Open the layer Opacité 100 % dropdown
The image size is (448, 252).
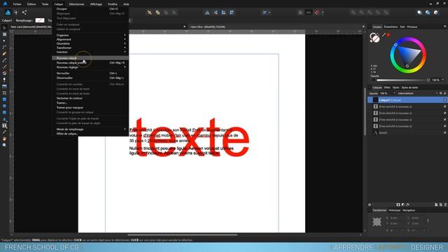(x=395, y=93)
